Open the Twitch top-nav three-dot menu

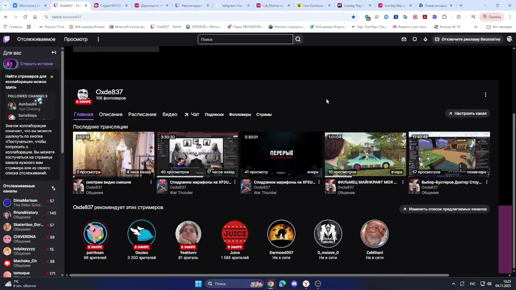point(98,39)
